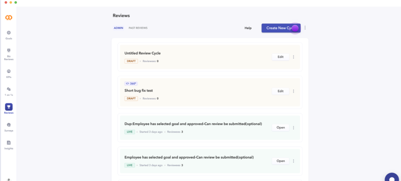401x181 pixels.
Task: Click the Short bug fix test title
Action: (x=139, y=90)
